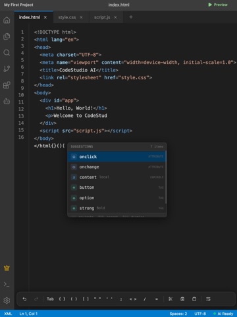Insert parentheses from the toolbar

click(74, 299)
